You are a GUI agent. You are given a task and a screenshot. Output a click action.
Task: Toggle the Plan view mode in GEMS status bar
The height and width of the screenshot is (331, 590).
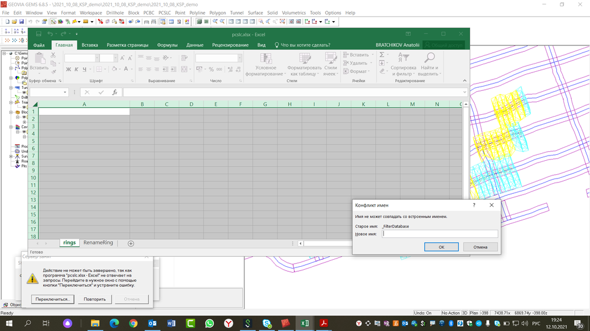[x=474, y=313]
